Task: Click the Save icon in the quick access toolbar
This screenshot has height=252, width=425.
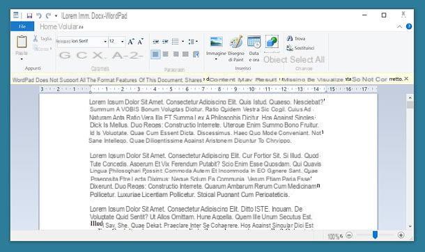Action: coord(29,16)
